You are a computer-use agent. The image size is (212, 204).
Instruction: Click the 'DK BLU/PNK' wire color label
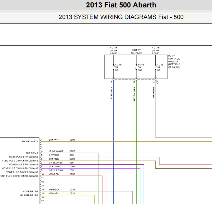coord(56,163)
